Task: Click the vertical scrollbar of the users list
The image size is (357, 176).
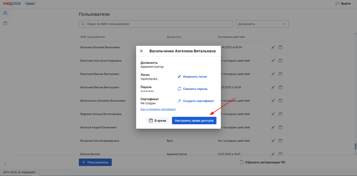Action: 355,147
